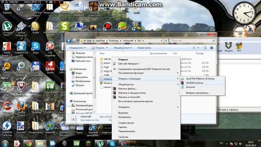Click the Explorer help question mark icon
Image resolution: width=261 pixels, height=147 pixels.
point(212,48)
